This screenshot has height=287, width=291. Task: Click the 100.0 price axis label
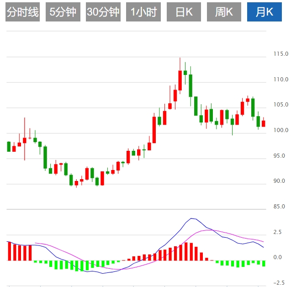tap(280, 131)
